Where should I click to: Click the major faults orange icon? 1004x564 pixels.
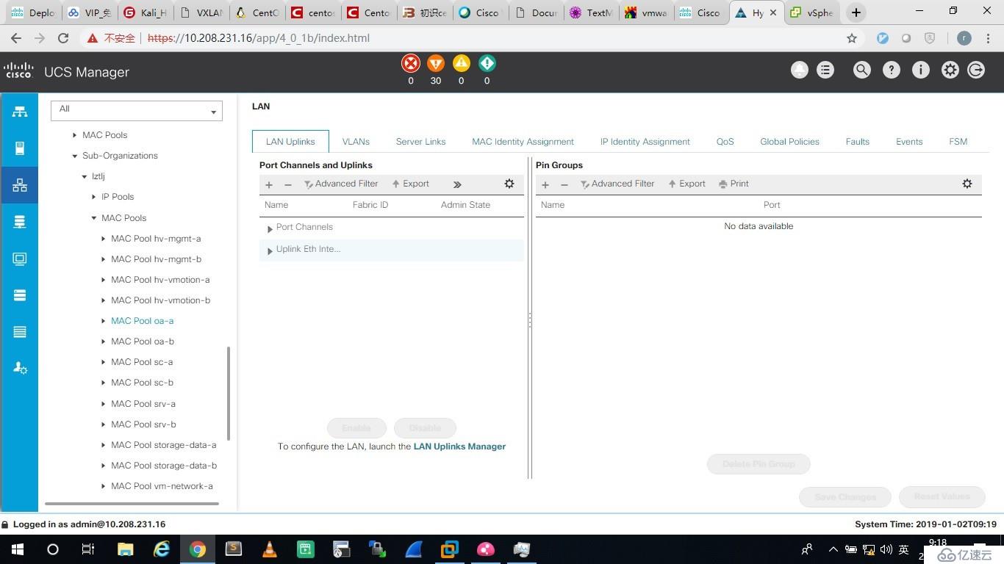436,63
